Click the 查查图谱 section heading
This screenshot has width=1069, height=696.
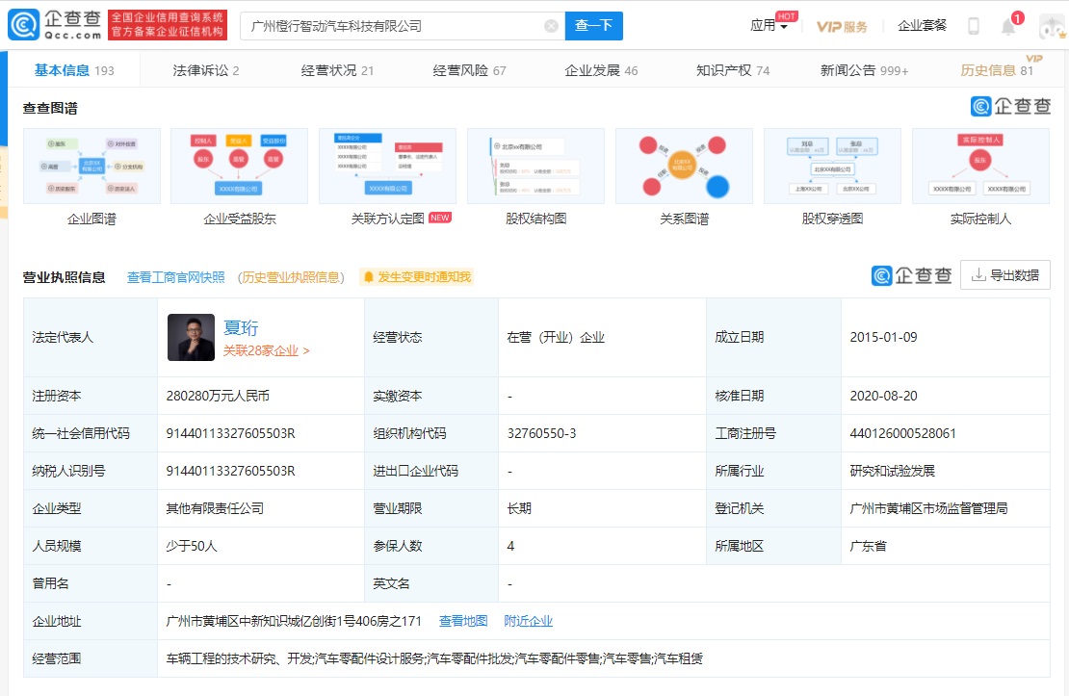tap(50, 108)
